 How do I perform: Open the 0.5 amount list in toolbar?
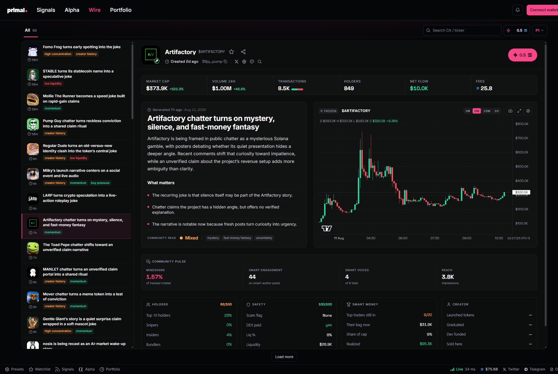pyautogui.click(x=522, y=30)
